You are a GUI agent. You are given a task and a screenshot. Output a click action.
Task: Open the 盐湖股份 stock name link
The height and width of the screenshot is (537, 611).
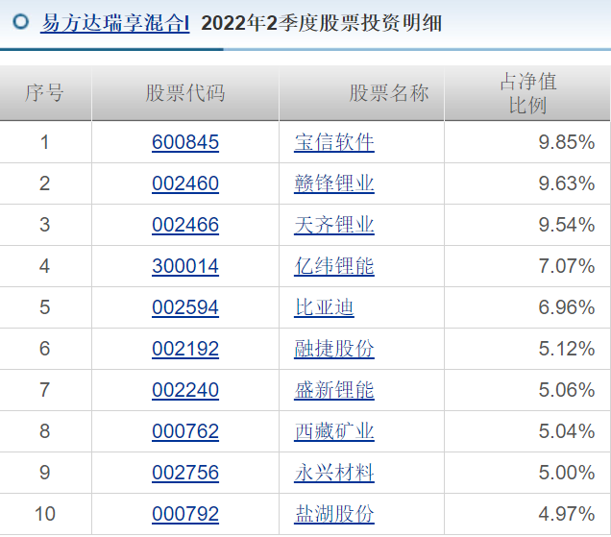[334, 514]
